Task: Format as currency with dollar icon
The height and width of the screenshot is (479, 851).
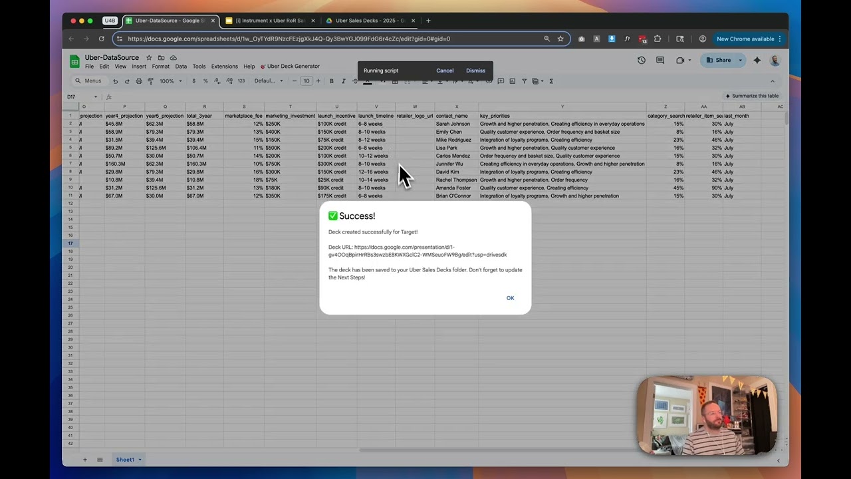Action: [x=193, y=81]
